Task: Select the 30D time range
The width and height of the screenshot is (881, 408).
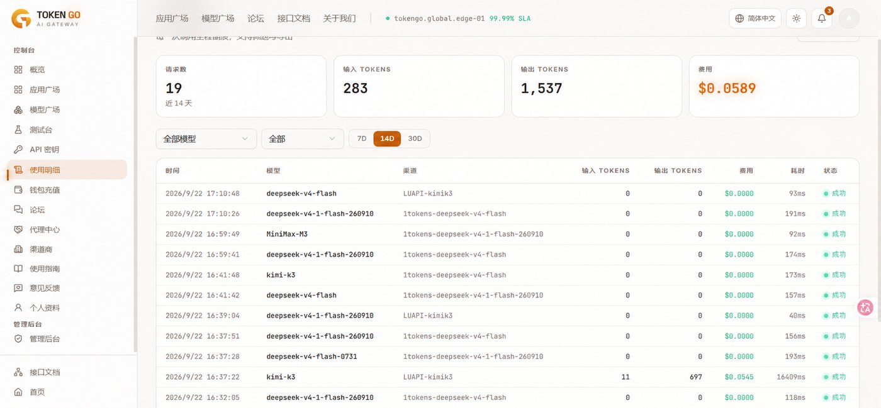Action: 415,139
